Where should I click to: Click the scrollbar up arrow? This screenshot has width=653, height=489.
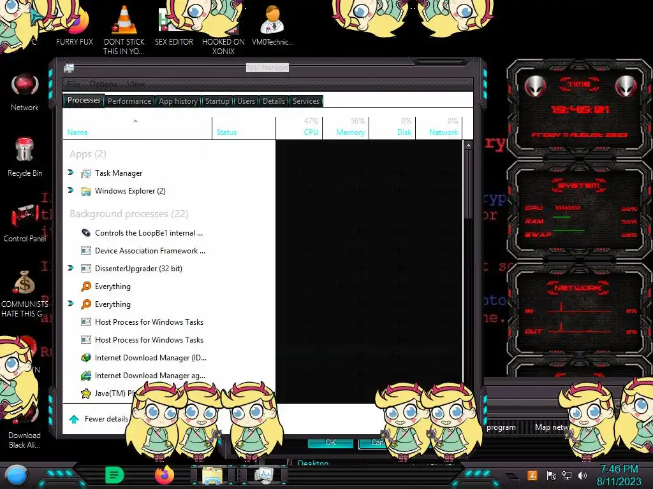click(x=469, y=145)
